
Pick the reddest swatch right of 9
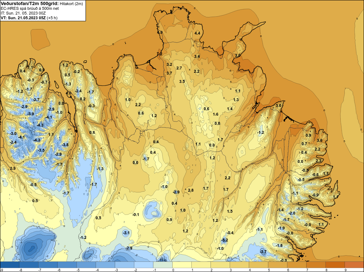click(354, 265)
